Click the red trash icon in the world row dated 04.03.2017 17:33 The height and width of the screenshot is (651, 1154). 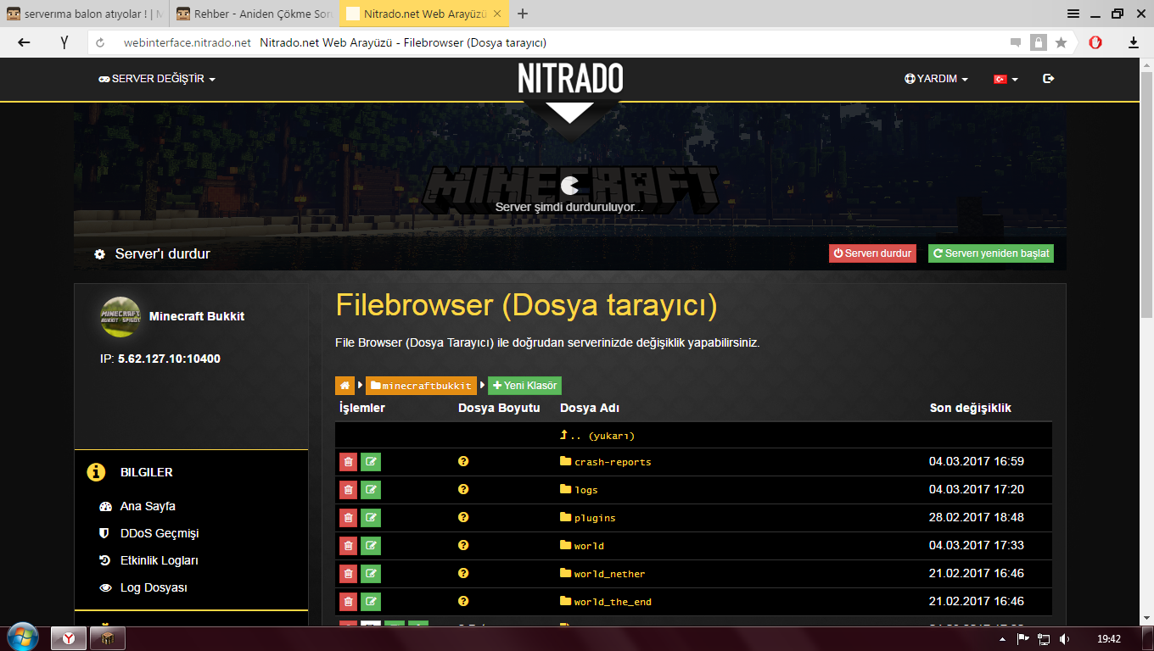point(348,546)
